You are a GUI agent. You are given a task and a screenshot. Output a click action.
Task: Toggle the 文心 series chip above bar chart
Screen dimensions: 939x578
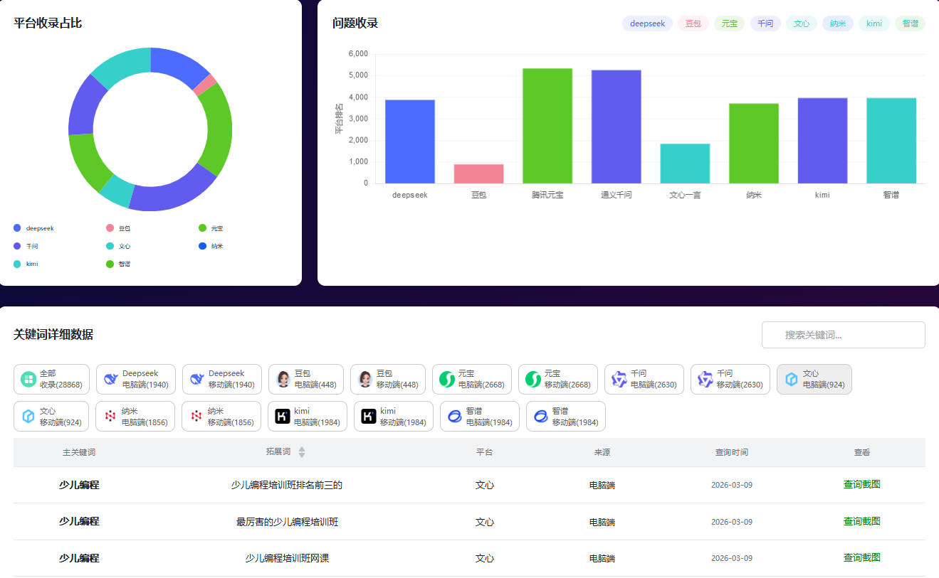pyautogui.click(x=802, y=23)
